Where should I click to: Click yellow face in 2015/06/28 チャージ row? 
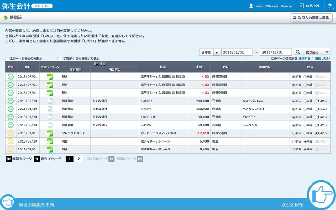tap(11, 141)
